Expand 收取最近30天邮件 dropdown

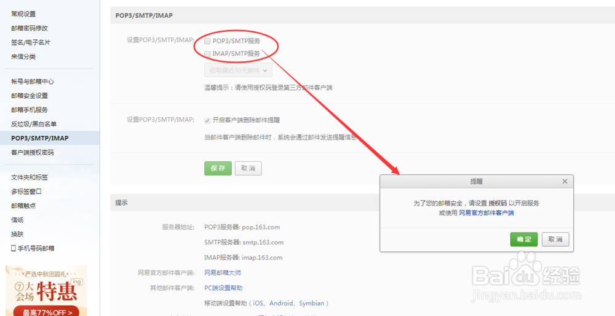[x=238, y=71]
